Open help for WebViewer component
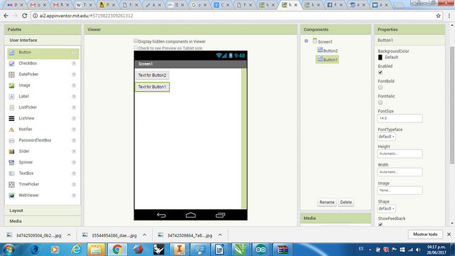455x256 pixels. [74, 196]
